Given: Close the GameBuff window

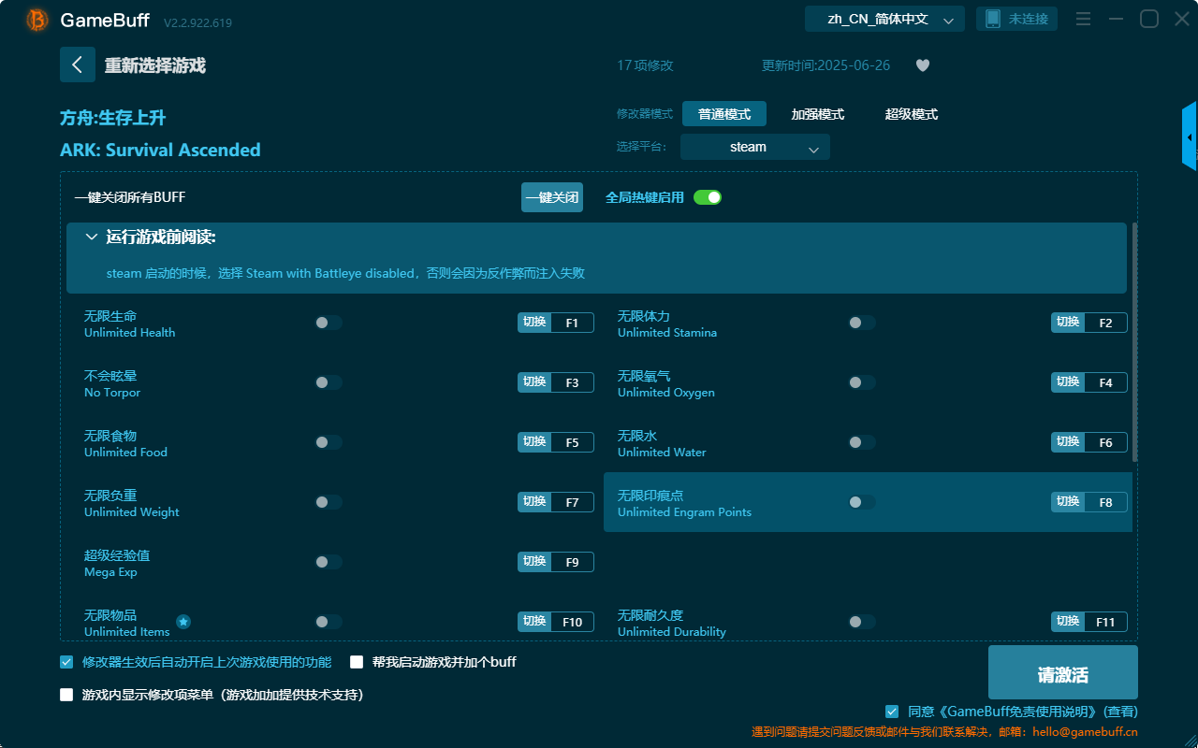Looking at the screenshot, I should [1182, 19].
